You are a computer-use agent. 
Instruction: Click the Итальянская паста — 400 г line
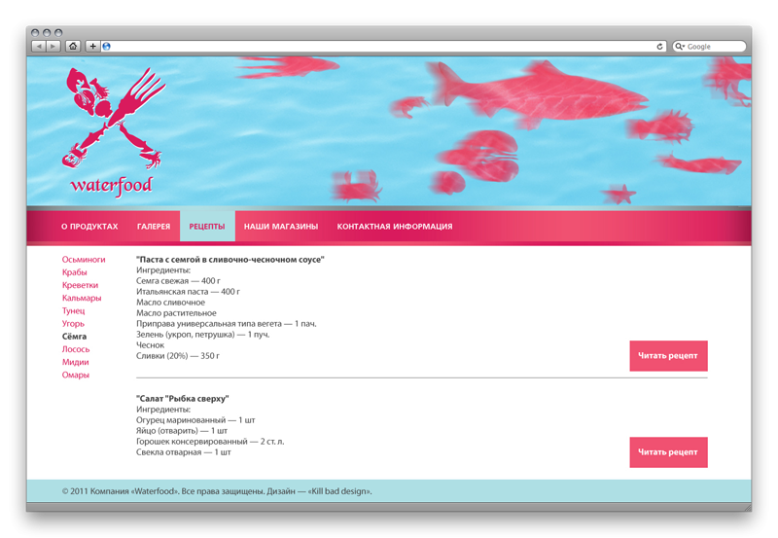click(x=188, y=291)
